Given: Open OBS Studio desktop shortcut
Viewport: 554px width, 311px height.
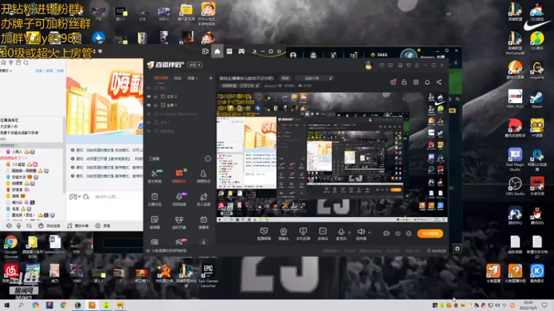Looking at the screenshot, I should coord(515,186).
